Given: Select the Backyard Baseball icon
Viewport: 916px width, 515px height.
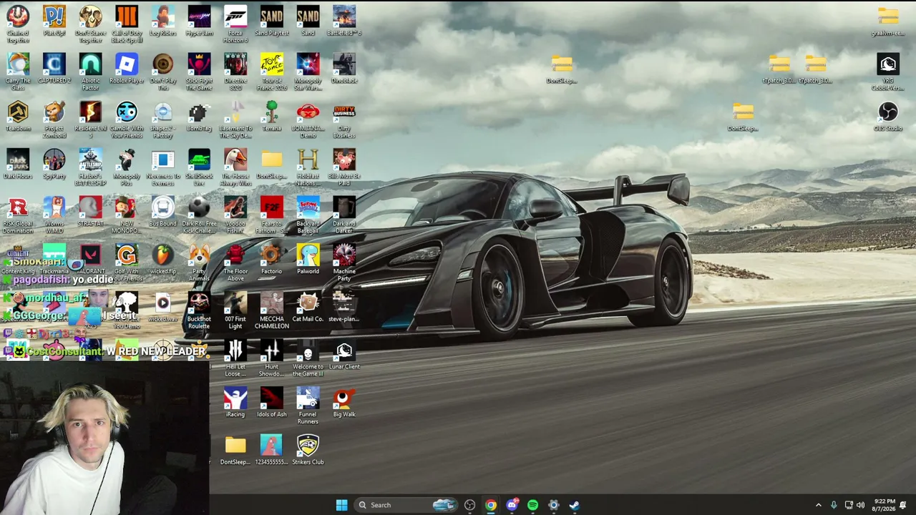Looking at the screenshot, I should [x=308, y=215].
